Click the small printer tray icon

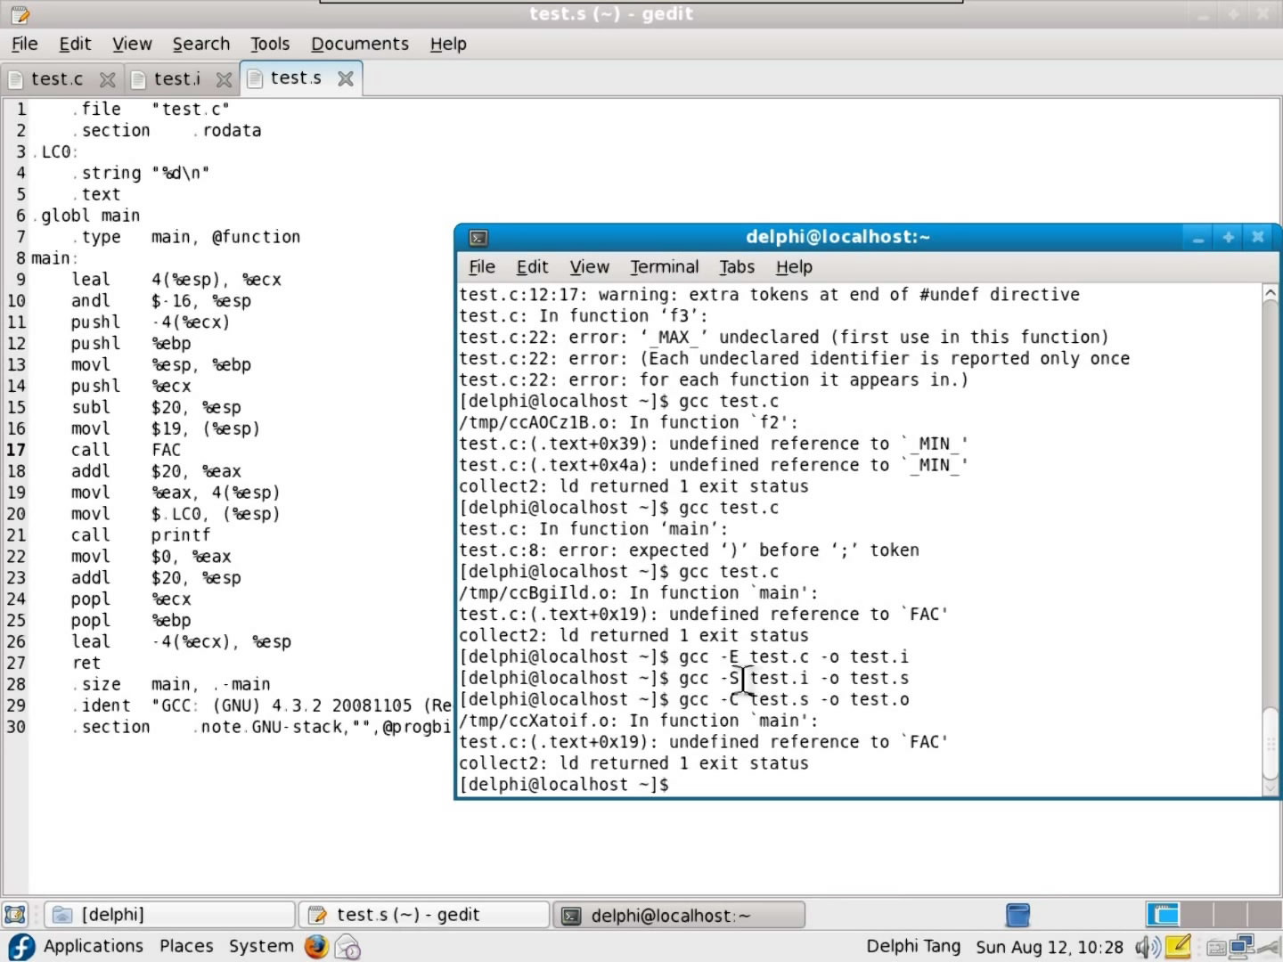1216,948
